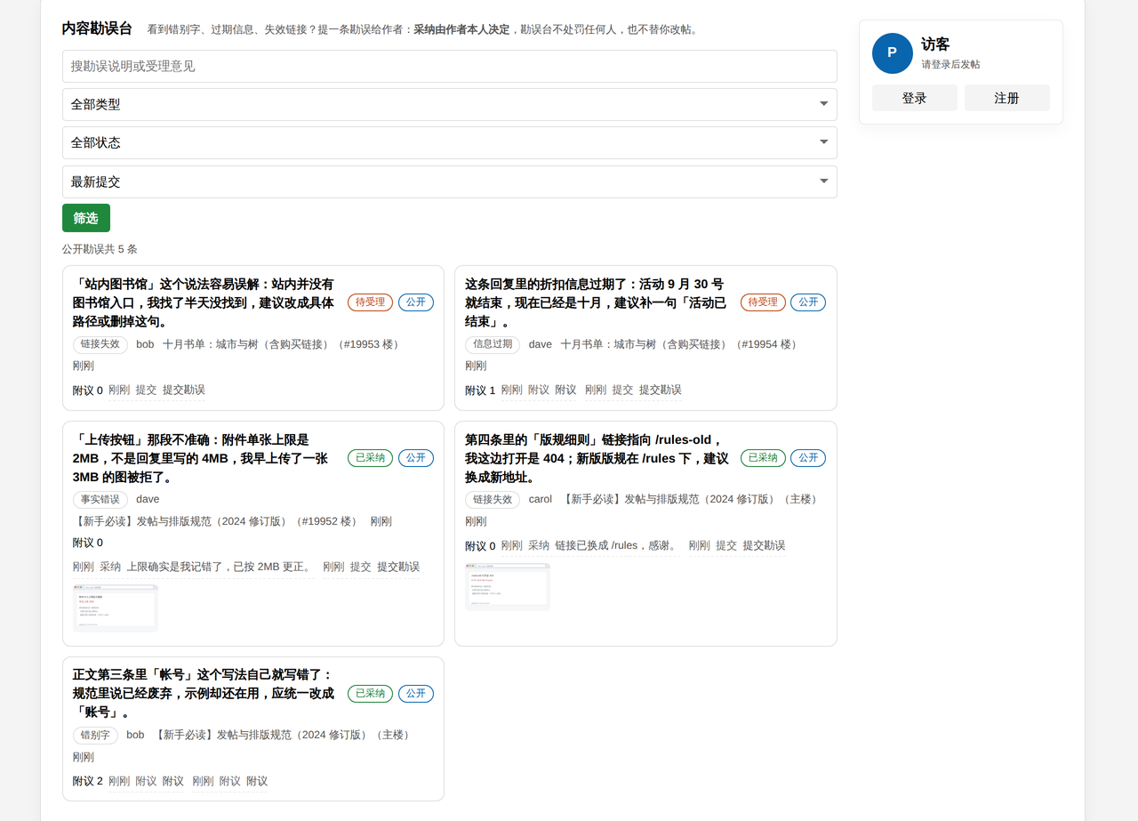1138x821 pixels.
Task: Open the erratum about the expired 折扣信息
Action: 596,302
